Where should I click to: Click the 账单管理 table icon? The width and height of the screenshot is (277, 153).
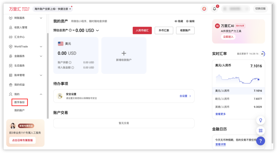tap(11, 75)
